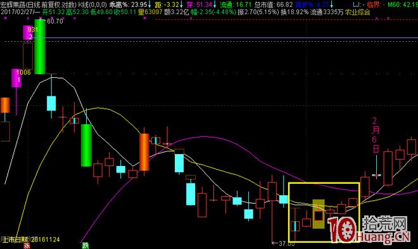Click the M60: 42.19 moving average value

click(x=403, y=4)
